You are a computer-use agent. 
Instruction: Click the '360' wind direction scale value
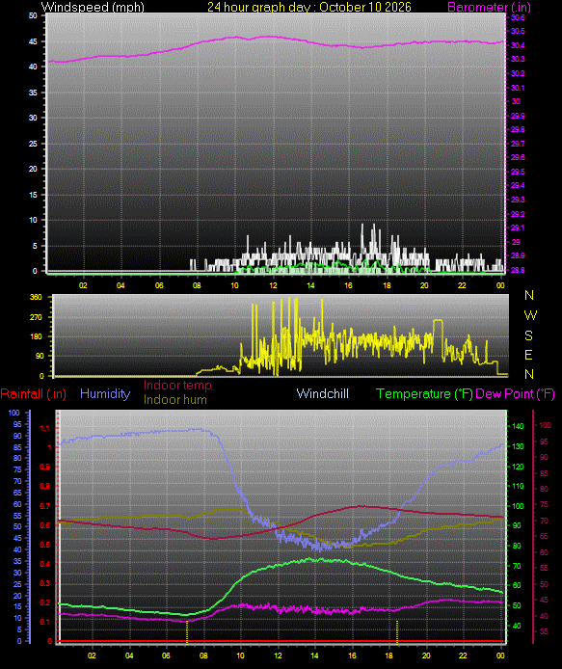coord(37,297)
